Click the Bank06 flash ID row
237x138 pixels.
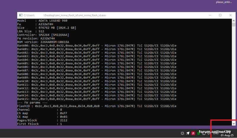[97, 67]
